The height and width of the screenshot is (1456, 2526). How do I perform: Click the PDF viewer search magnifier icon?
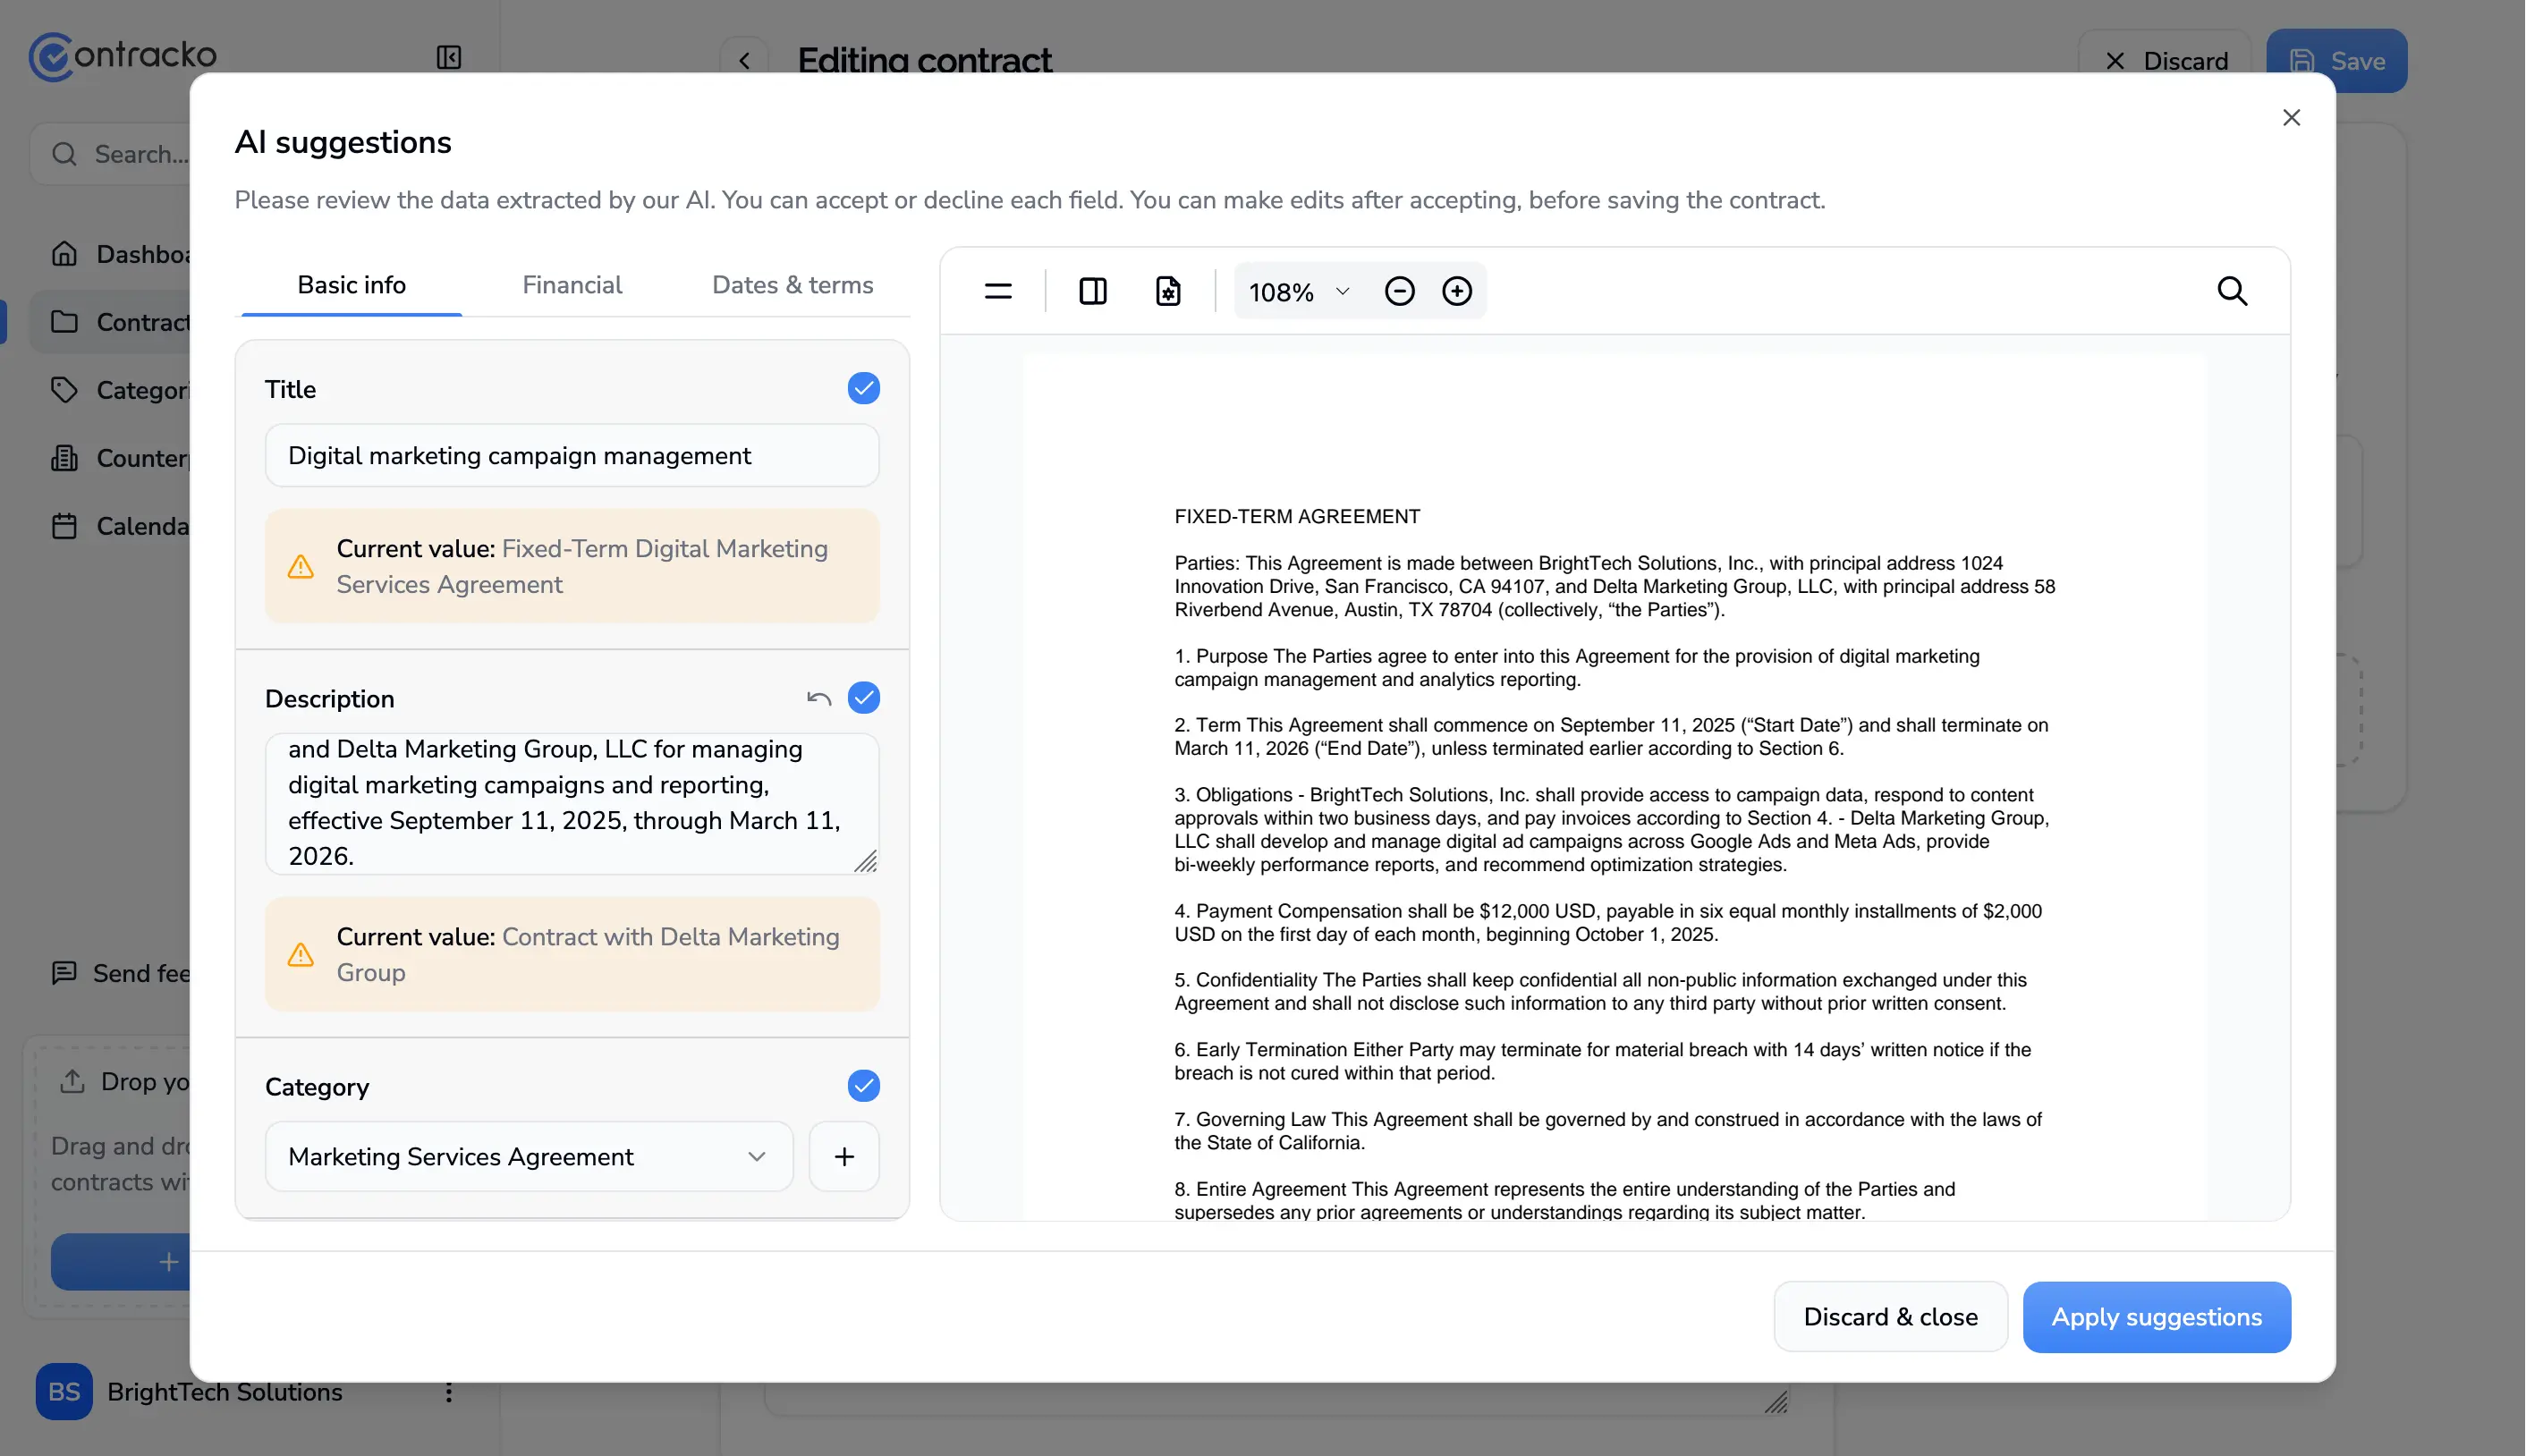click(2232, 291)
